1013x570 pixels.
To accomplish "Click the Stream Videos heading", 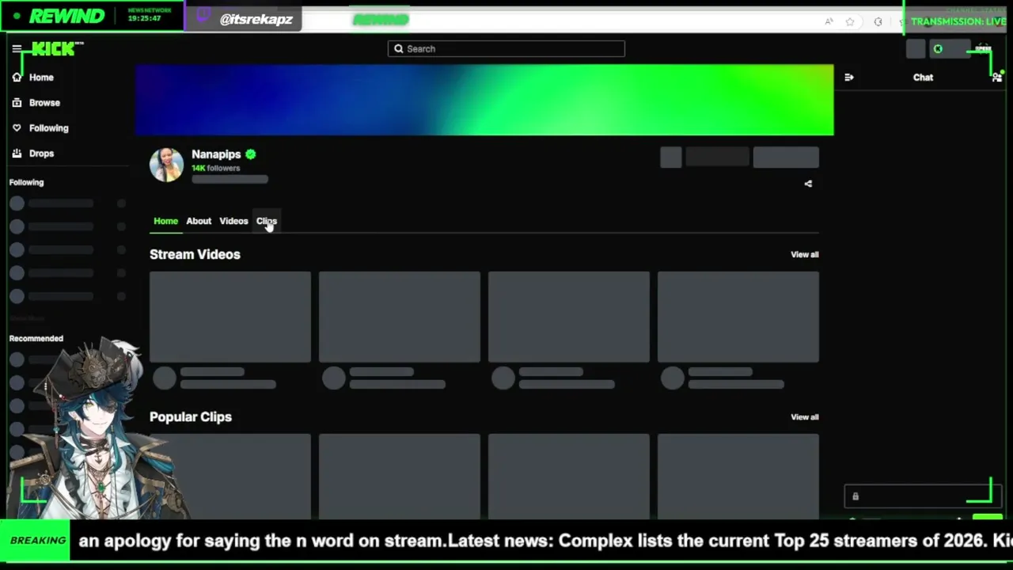I will (195, 255).
